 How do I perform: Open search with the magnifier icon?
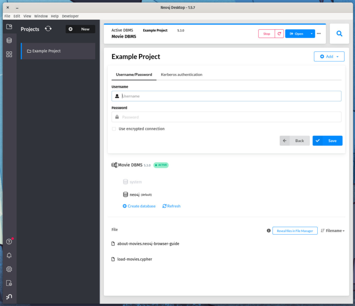pos(340,33)
